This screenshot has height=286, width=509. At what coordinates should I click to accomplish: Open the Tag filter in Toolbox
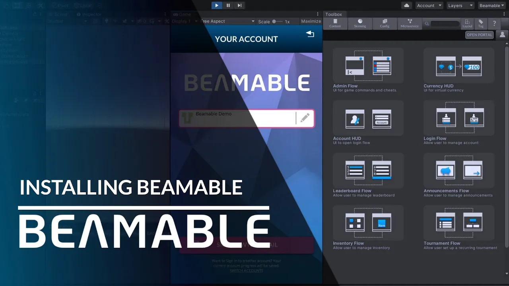click(x=481, y=23)
